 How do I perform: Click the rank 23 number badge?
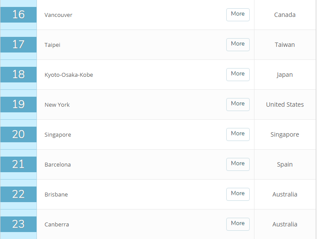pos(18,224)
